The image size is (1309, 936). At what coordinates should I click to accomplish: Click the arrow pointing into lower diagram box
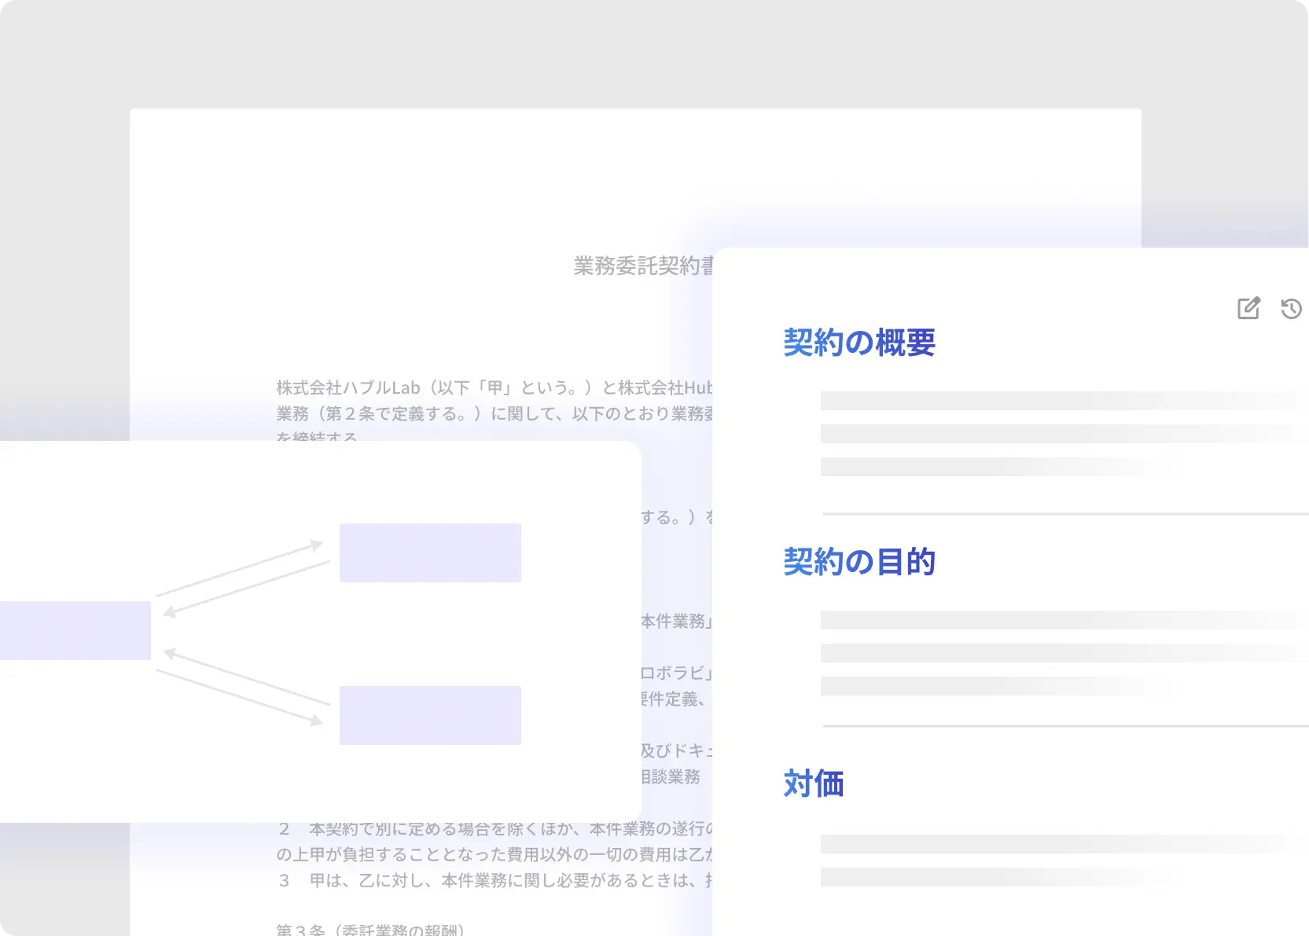coord(240,697)
